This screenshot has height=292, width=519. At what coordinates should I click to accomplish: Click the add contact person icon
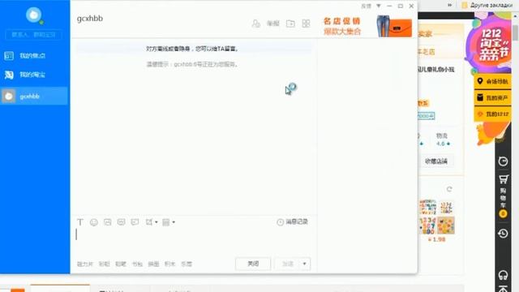coord(256,24)
